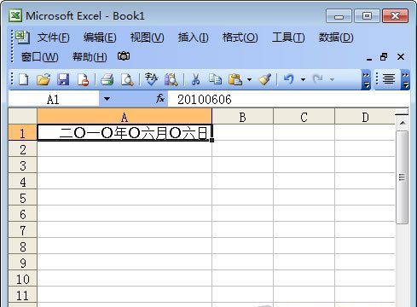Undo the last action with the Undo arrow
Viewport: 417px width, 307px height.
[x=288, y=79]
